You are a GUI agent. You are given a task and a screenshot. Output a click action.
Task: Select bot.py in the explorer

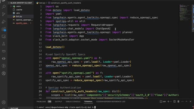19,16
